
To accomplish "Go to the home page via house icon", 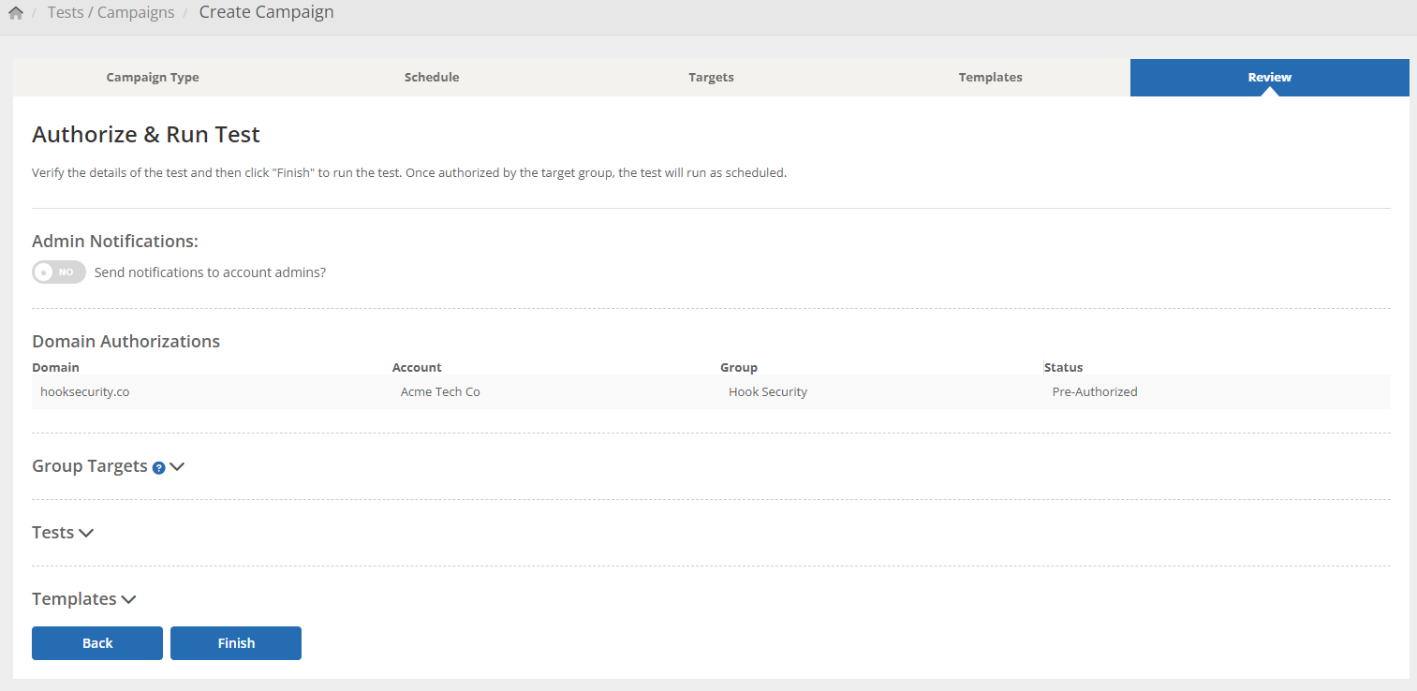I will [15, 13].
